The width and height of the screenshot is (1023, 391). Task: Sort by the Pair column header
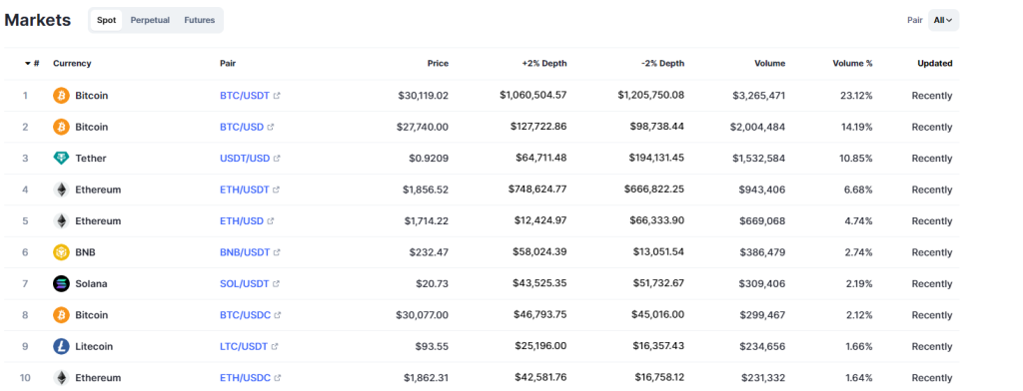228,63
